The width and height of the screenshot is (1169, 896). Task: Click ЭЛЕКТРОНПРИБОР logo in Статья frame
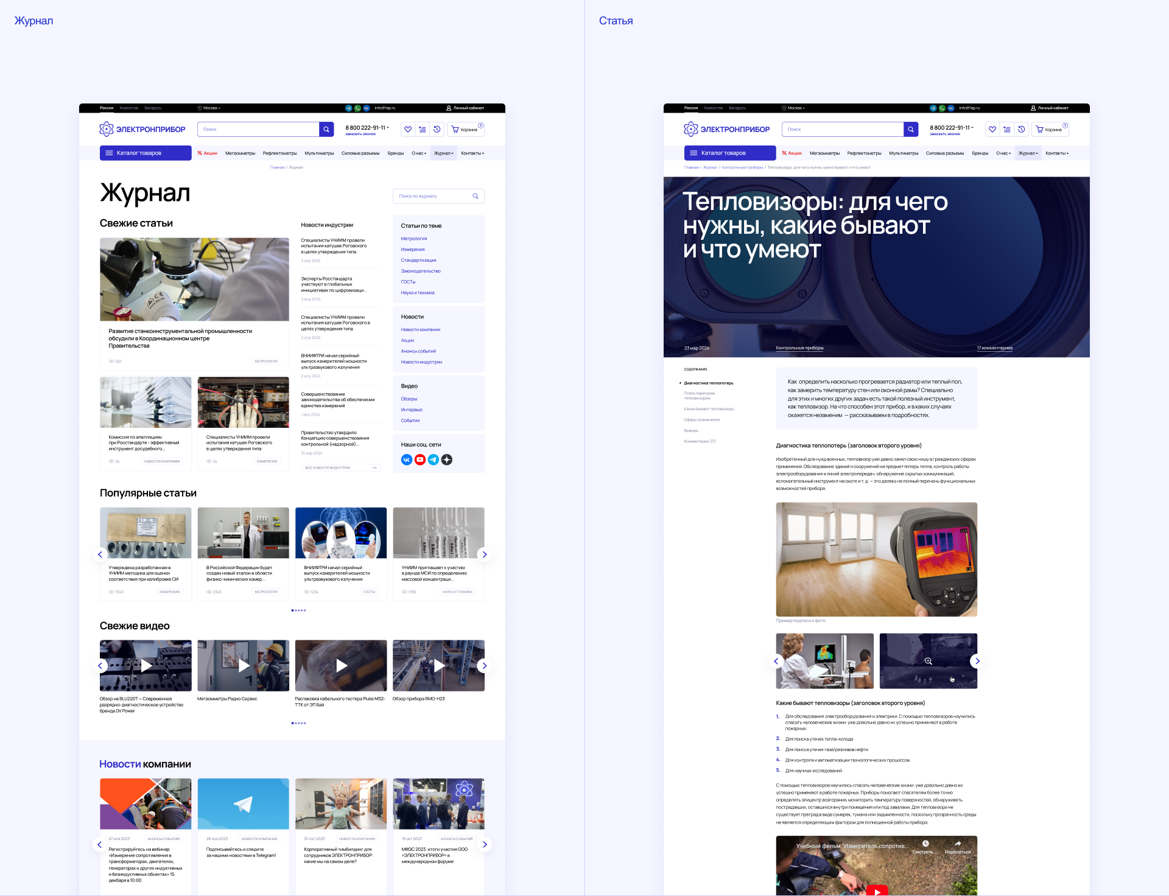[726, 129]
